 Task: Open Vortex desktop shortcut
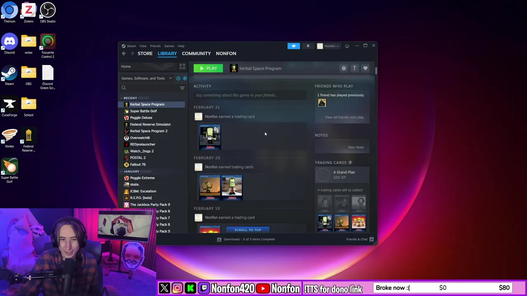point(9,139)
